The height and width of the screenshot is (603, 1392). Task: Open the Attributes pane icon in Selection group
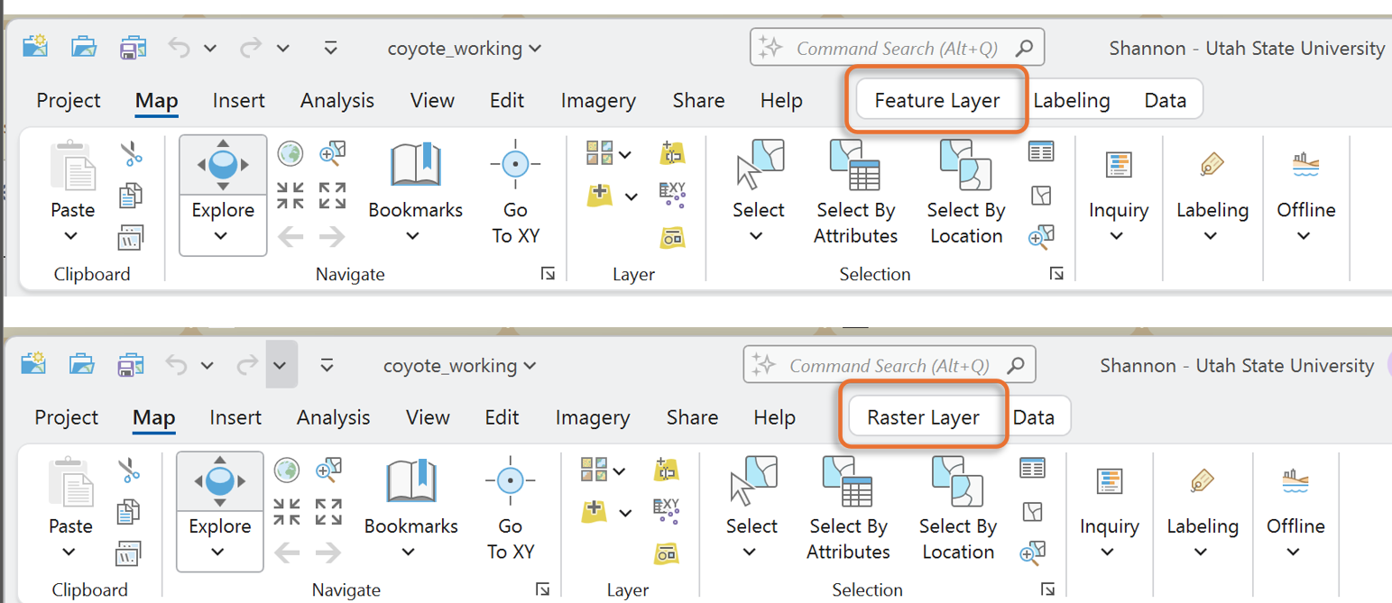coord(1039,151)
